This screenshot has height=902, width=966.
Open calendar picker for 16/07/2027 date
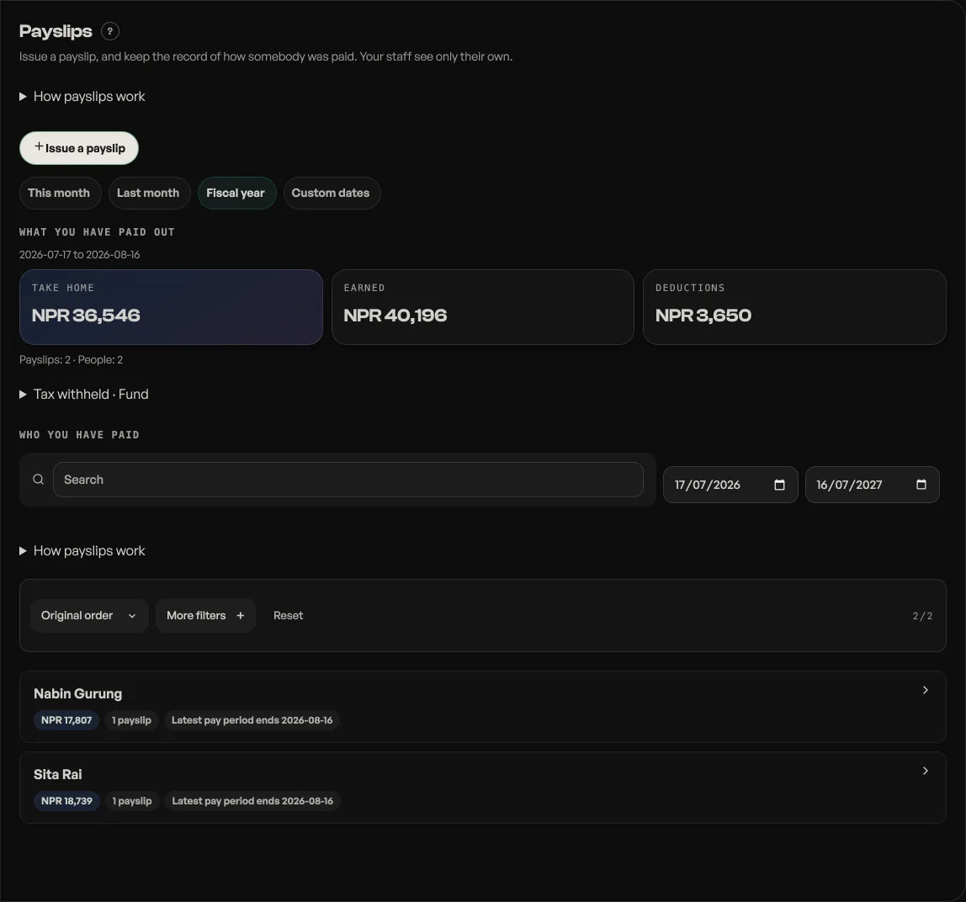921,485
